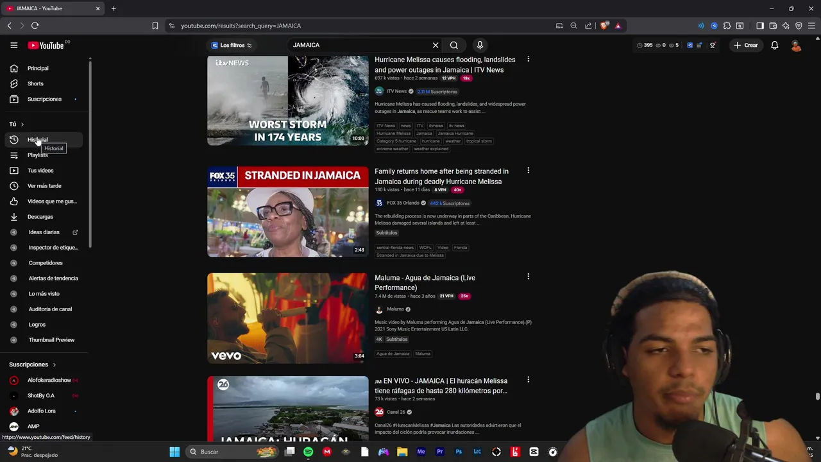This screenshot has width=821, height=462.
Task: Open the YouTube hamburger guide menu
Action: click(x=13, y=45)
